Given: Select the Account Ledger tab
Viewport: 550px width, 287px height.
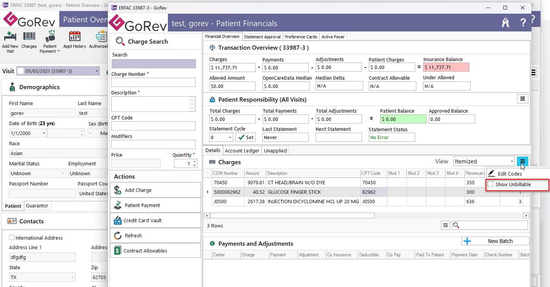Looking at the screenshot, I should click(x=242, y=151).
